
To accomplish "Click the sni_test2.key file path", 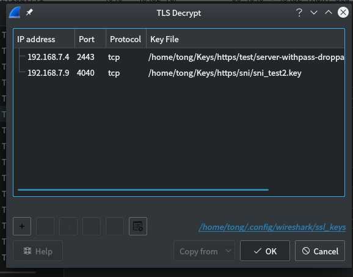I will 225,73.
